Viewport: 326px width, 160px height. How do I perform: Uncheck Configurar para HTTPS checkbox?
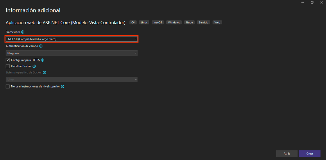pos(8,60)
